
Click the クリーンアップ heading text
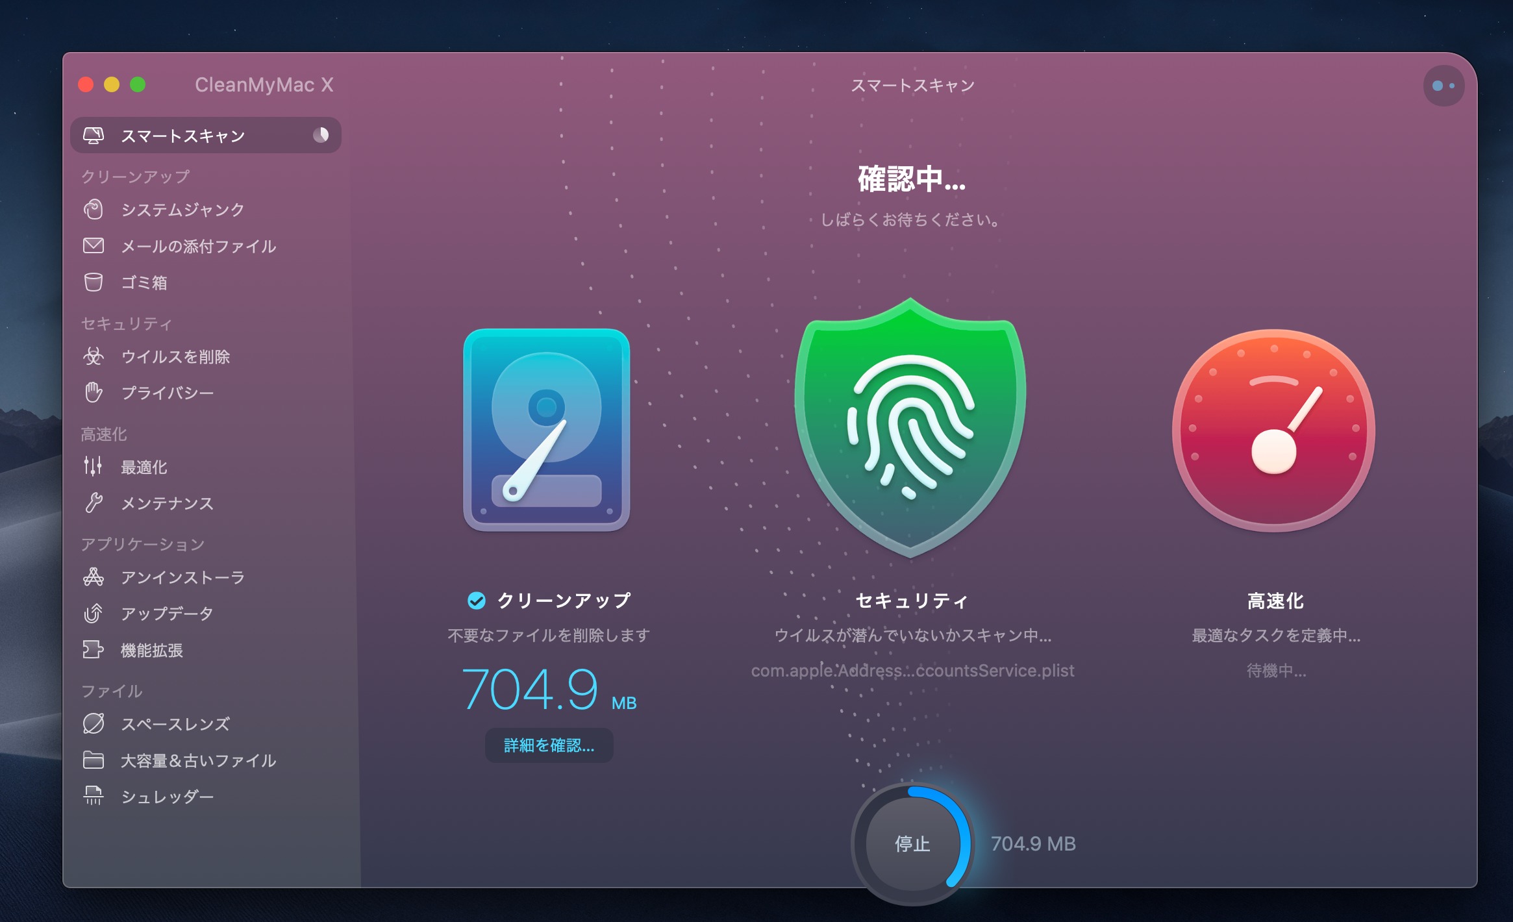pyautogui.click(x=564, y=601)
